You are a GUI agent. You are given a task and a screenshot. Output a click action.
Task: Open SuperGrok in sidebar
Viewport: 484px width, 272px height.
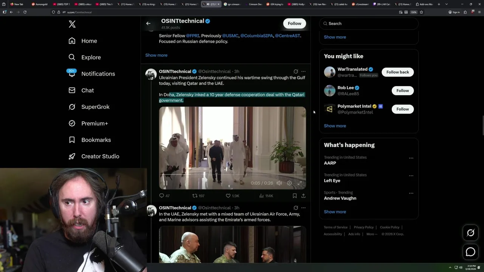click(89, 107)
